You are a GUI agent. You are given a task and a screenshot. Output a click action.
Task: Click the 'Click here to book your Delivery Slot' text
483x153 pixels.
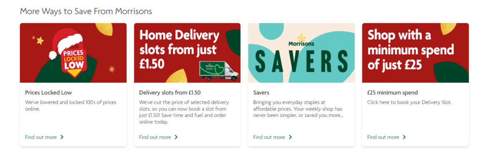[x=409, y=102]
